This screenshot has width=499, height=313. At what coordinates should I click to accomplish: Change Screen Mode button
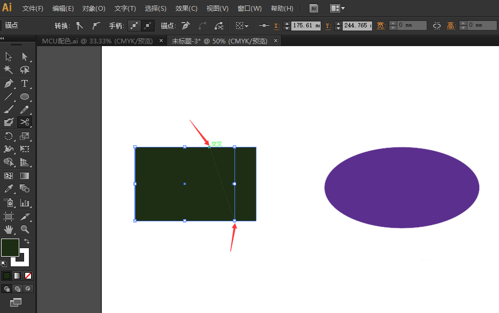(x=16, y=302)
